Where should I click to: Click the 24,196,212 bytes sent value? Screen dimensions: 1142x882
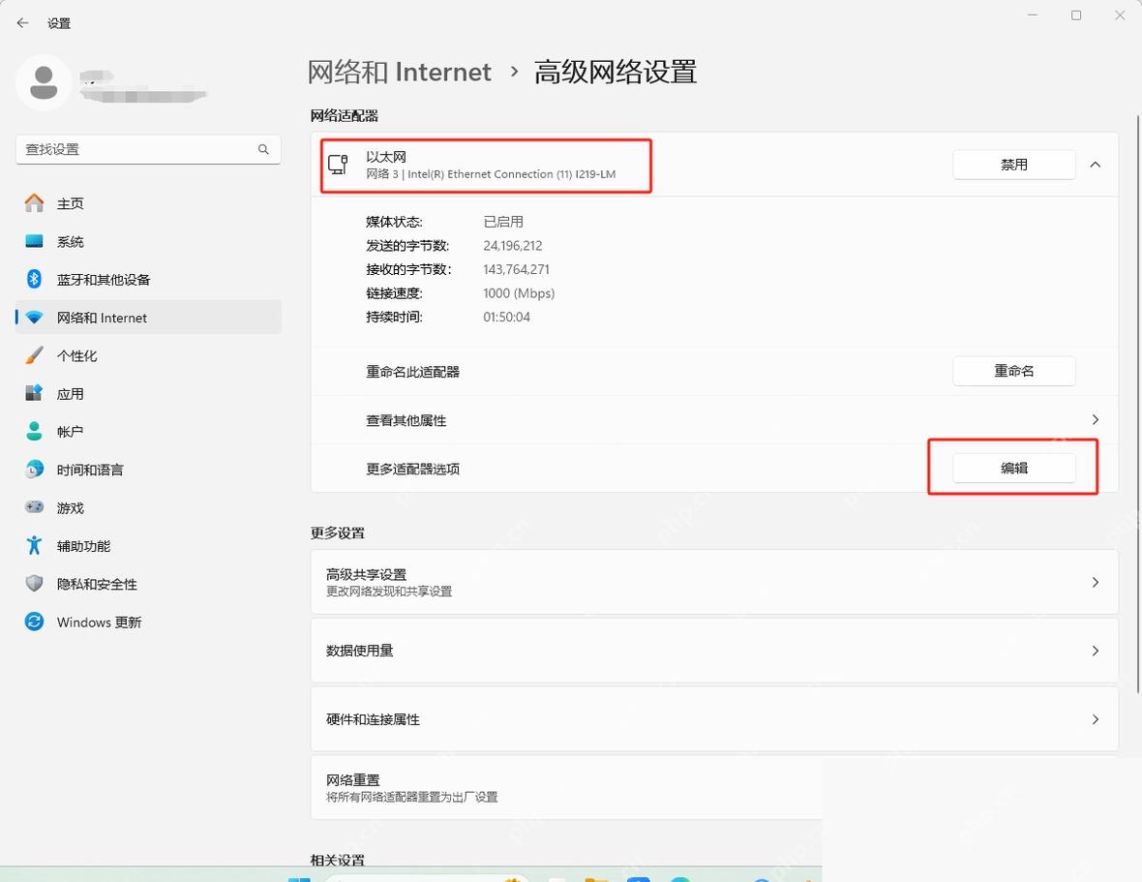click(513, 246)
